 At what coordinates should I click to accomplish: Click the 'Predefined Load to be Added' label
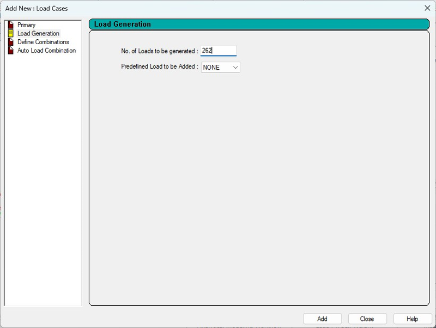coord(159,67)
